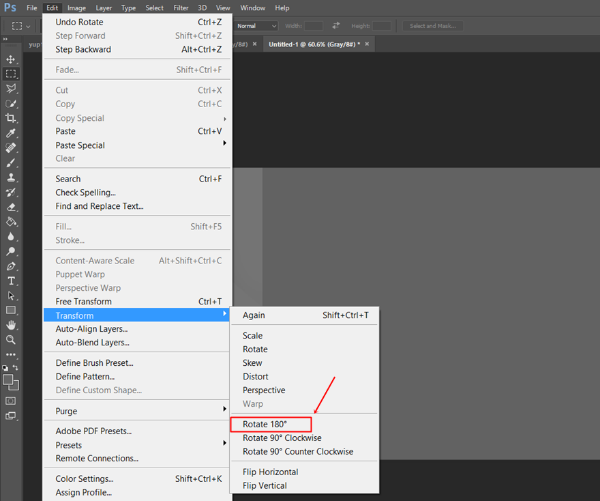Select the Rectangle shape tool
This screenshot has width=600, height=501.
[11, 311]
